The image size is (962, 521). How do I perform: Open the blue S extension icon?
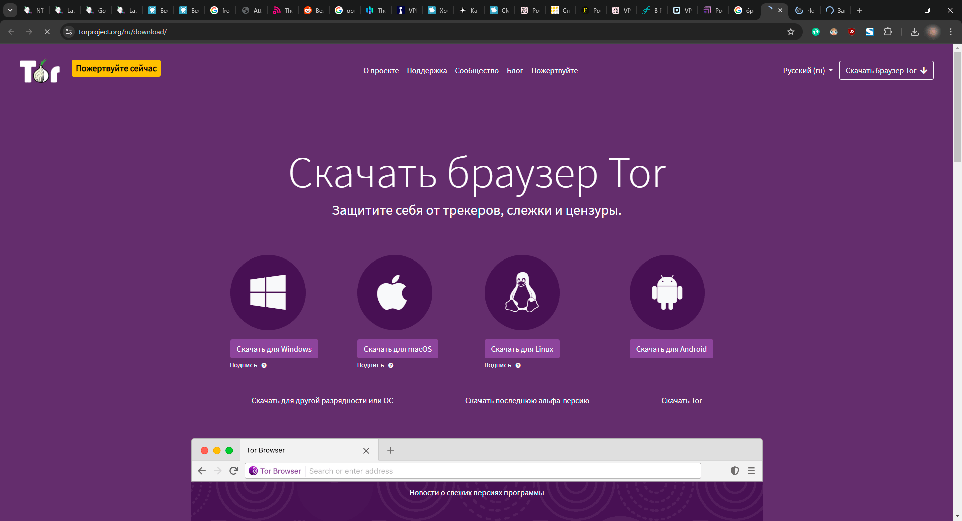[870, 32]
